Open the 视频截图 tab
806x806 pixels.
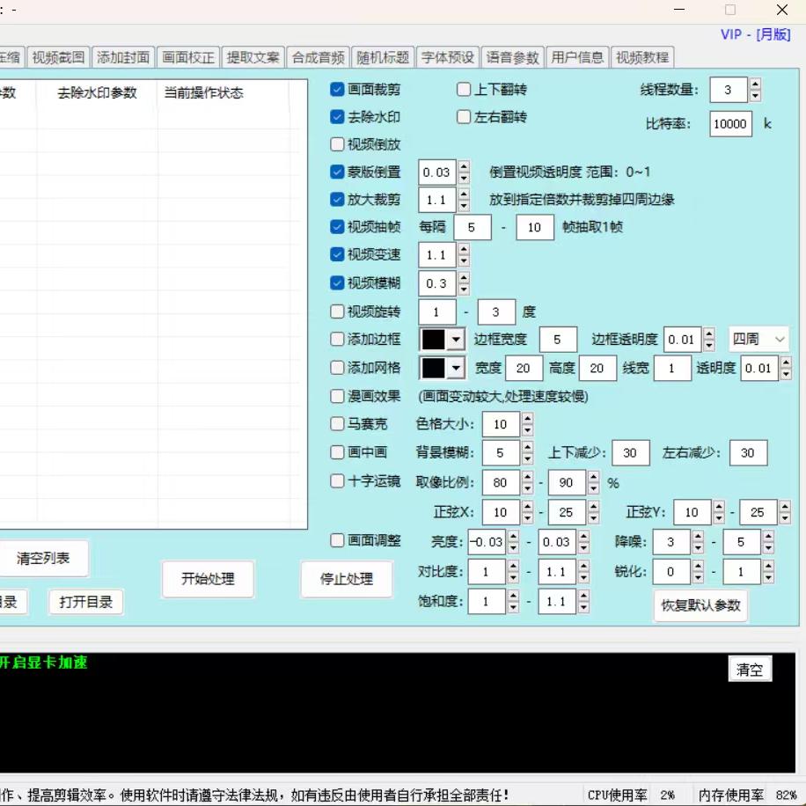[x=58, y=57]
